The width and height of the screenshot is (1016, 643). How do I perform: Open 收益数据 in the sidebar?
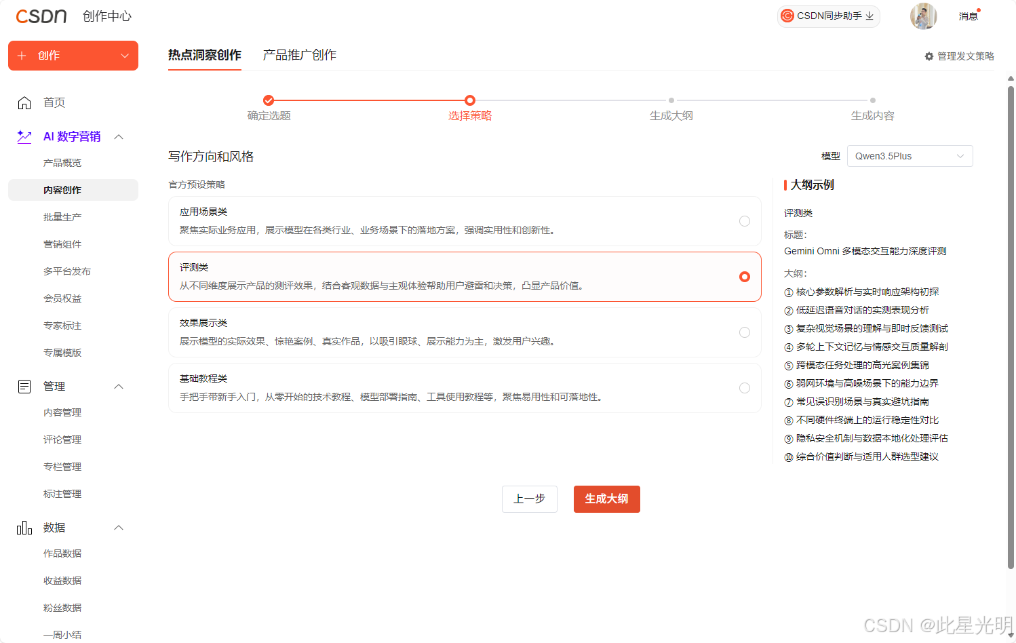62,581
